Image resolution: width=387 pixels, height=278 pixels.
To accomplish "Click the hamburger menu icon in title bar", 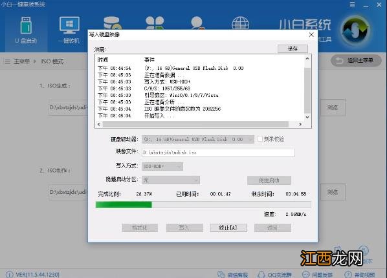I will 353,5.
